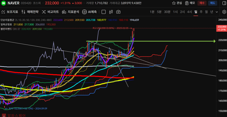Screen dimensions: 227x117
Task: Click the 단순이동평균 indicator label
Action: click(x=7, y=20)
